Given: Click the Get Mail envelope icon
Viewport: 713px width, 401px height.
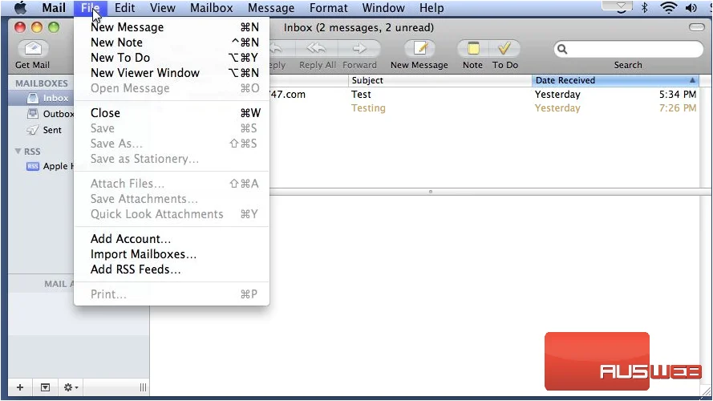Looking at the screenshot, I should [x=33, y=48].
